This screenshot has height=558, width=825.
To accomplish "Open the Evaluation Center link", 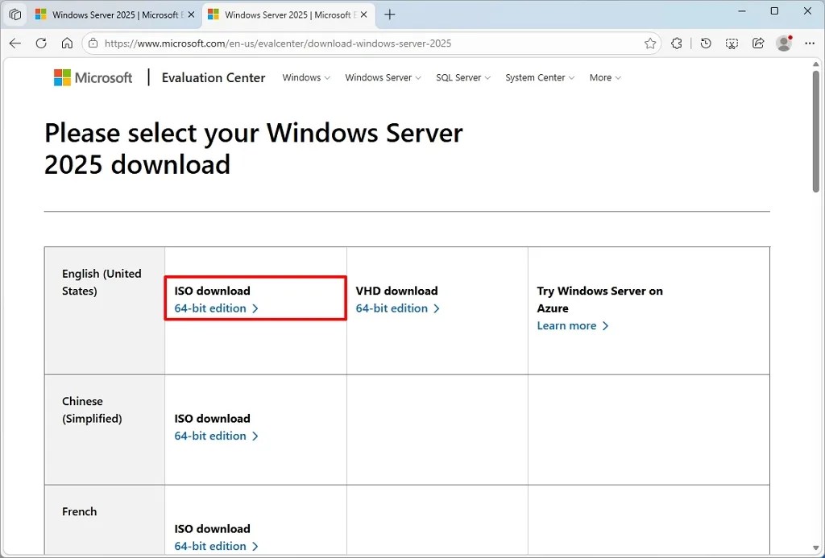I will [x=213, y=78].
